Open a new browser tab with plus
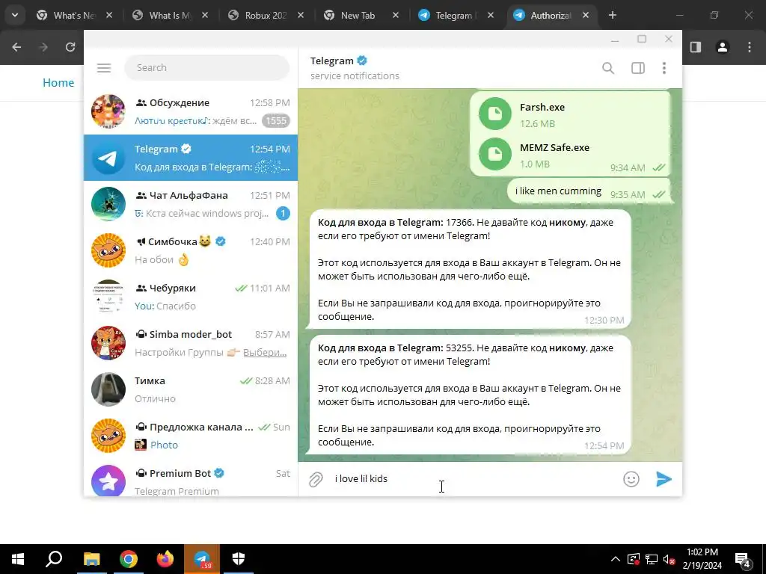 (612, 15)
